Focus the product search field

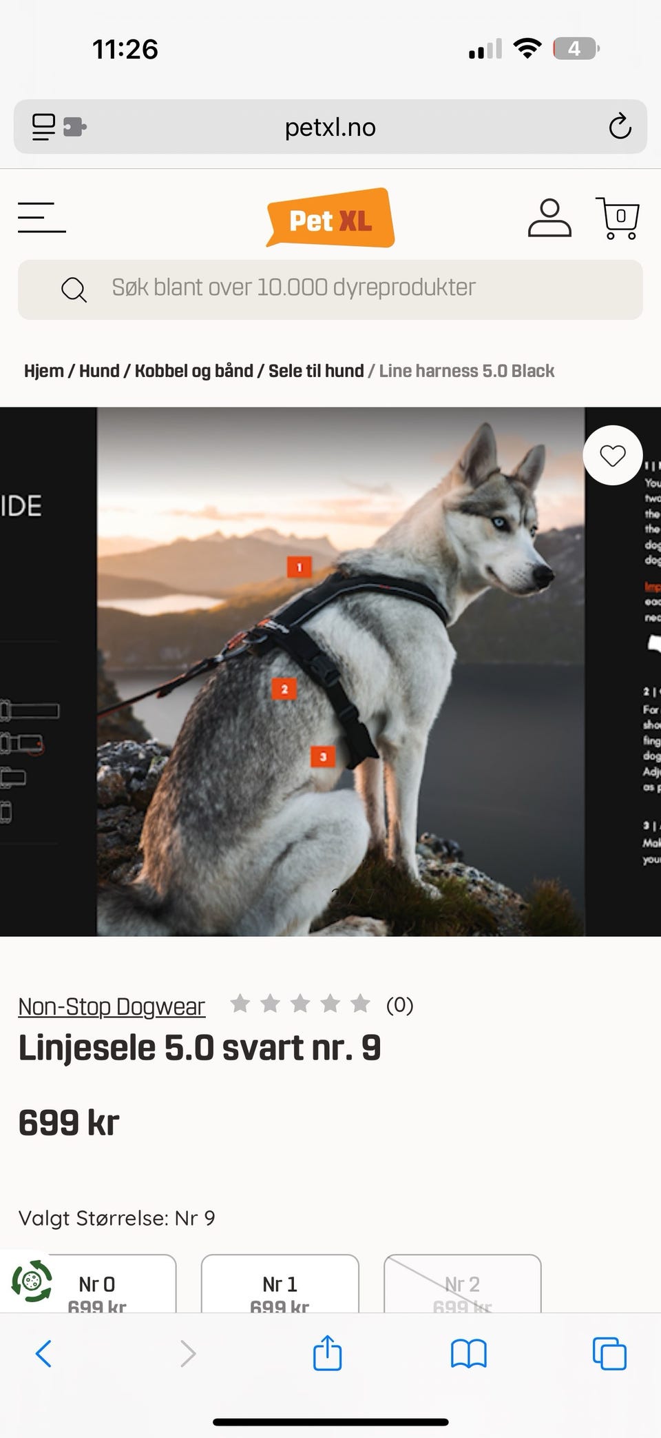pyautogui.click(x=330, y=289)
